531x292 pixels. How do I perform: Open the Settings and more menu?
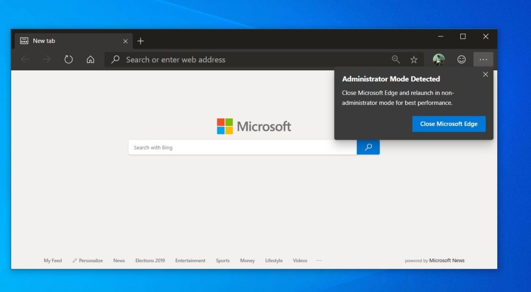tap(483, 59)
